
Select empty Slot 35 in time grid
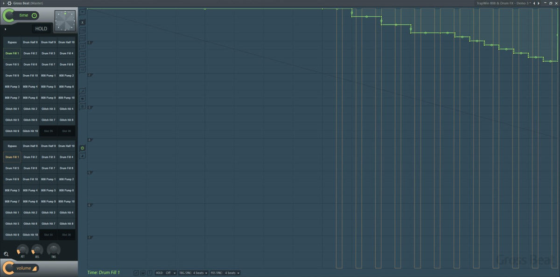coord(48,131)
